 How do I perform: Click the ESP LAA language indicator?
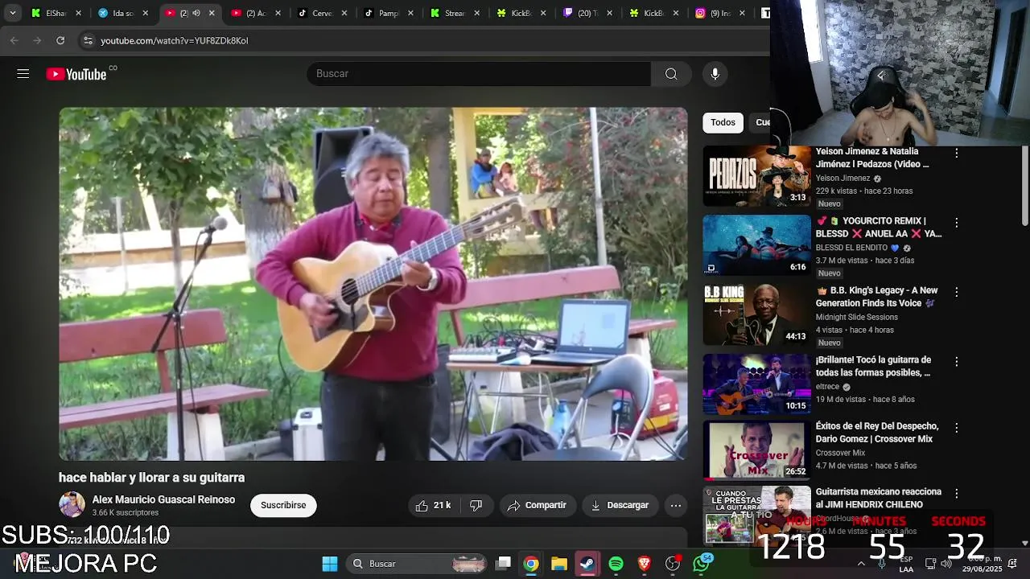pos(906,564)
